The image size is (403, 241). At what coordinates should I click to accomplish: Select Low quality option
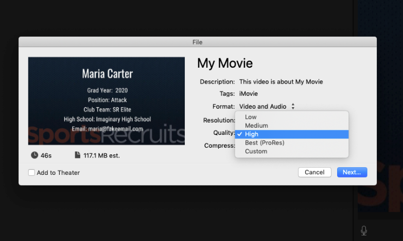(292, 117)
